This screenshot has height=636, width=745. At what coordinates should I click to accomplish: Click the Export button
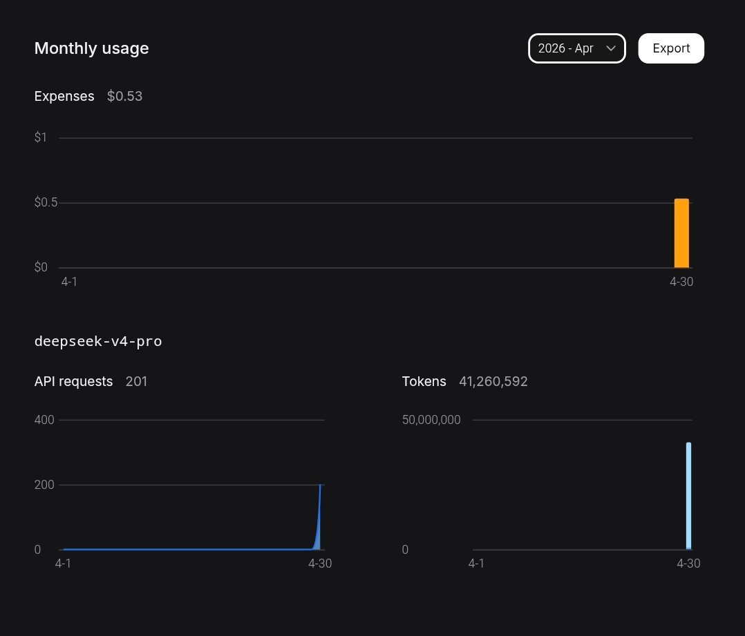click(671, 48)
